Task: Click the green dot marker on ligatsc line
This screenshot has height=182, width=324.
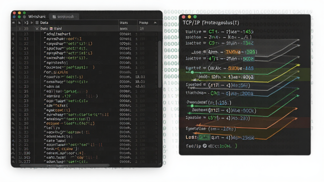Action: (192, 72)
